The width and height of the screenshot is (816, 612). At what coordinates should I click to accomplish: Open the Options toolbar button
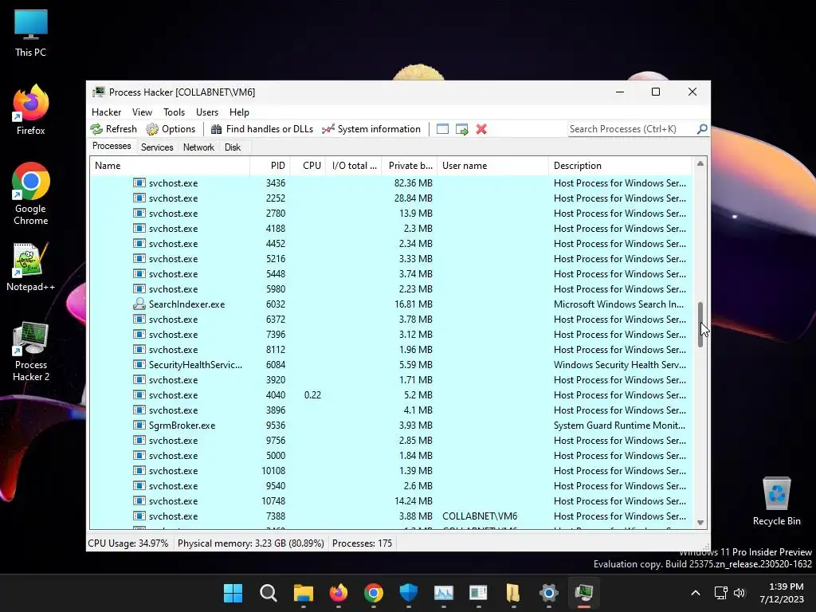(171, 129)
